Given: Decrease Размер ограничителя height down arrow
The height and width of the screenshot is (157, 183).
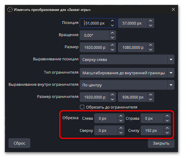Looking at the screenshot, I should pyautogui.click(x=151, y=99).
